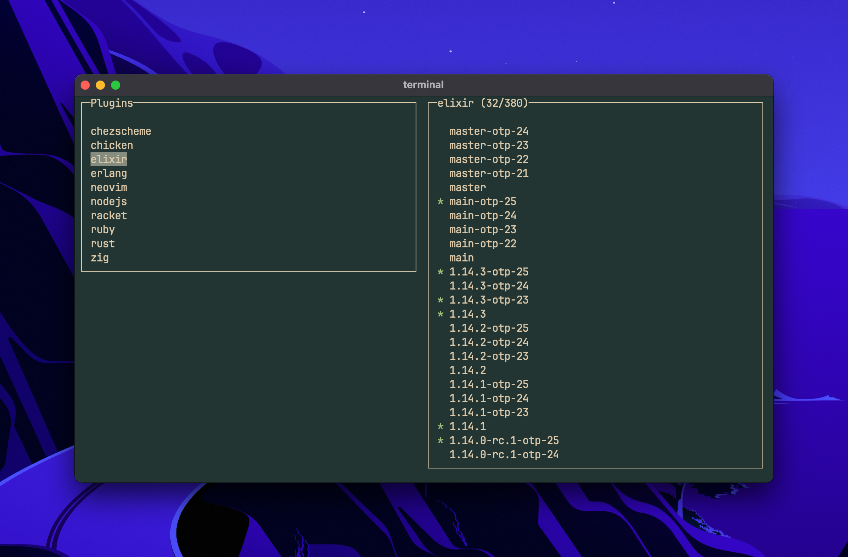This screenshot has width=848, height=557.
Task: Select the racket plugin
Action: (x=109, y=216)
